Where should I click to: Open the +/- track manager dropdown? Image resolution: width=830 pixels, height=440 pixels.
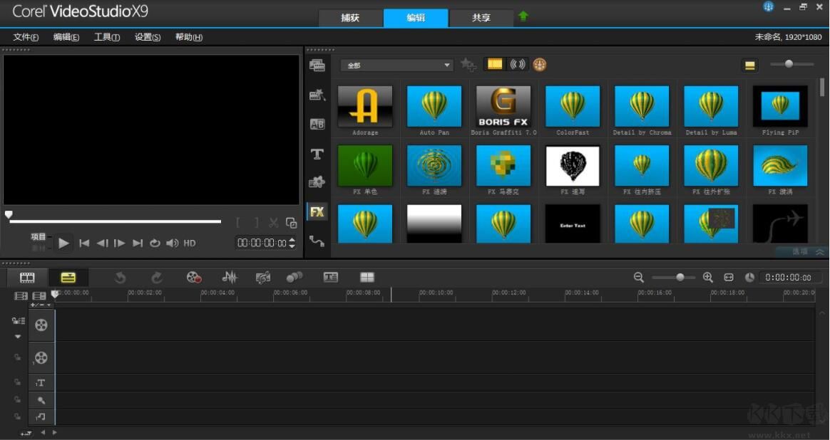[x=41, y=305]
